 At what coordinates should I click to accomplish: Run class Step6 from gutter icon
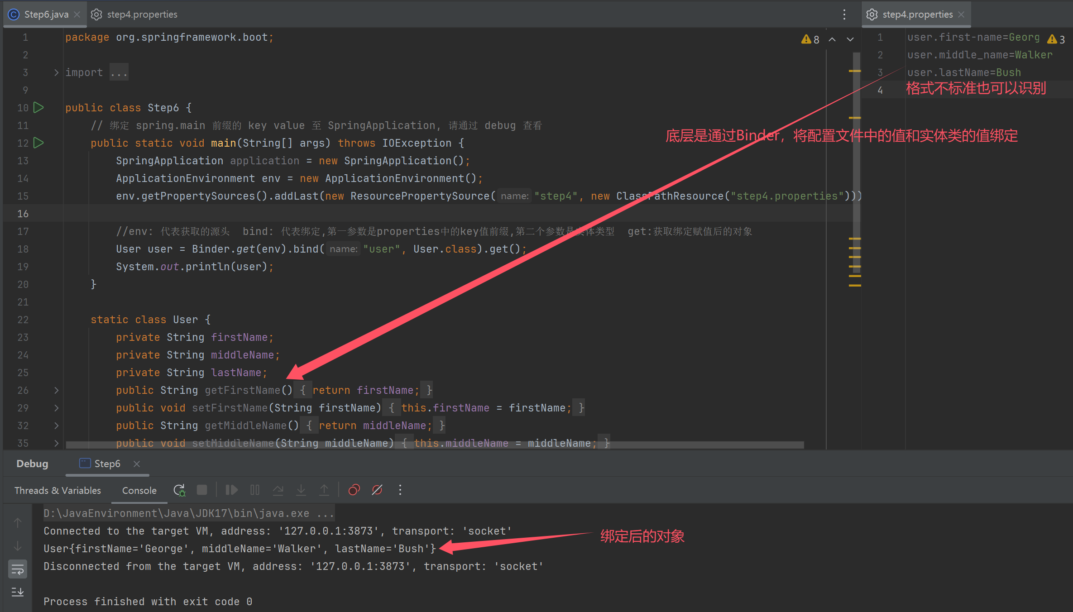click(x=39, y=108)
